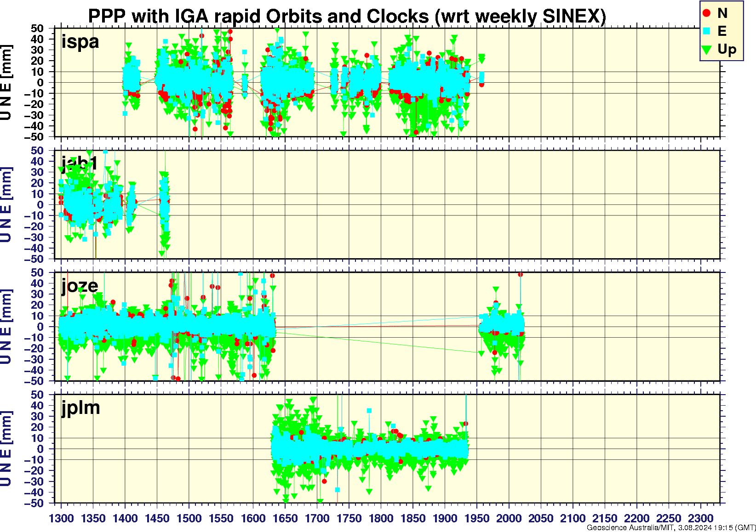Click the jplm panel 'U N E [mm]' axis label
Viewport: 756px width, 532px height.
pos(6,449)
